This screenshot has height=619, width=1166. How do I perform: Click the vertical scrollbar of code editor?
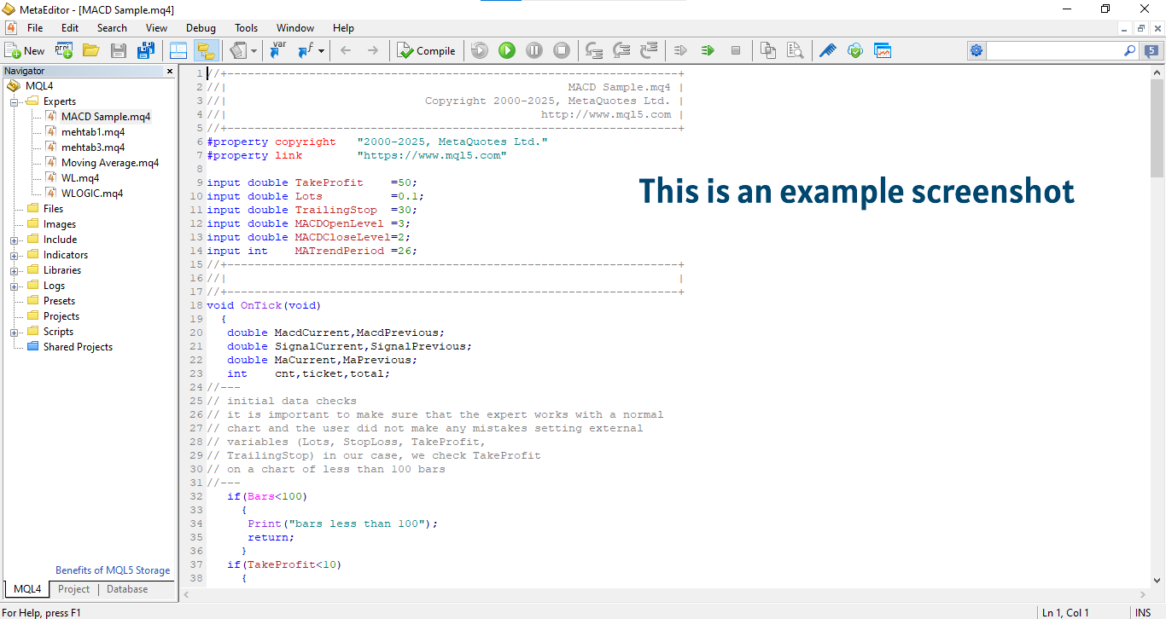(1157, 341)
